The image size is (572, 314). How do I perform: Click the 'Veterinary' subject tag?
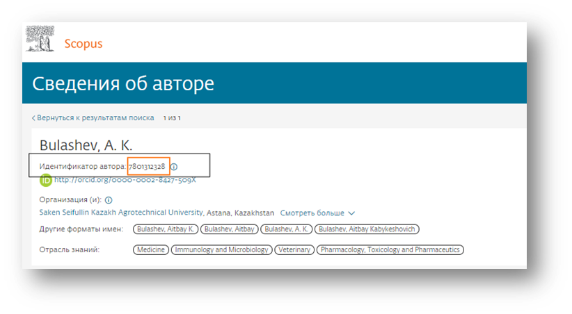pyautogui.click(x=293, y=250)
